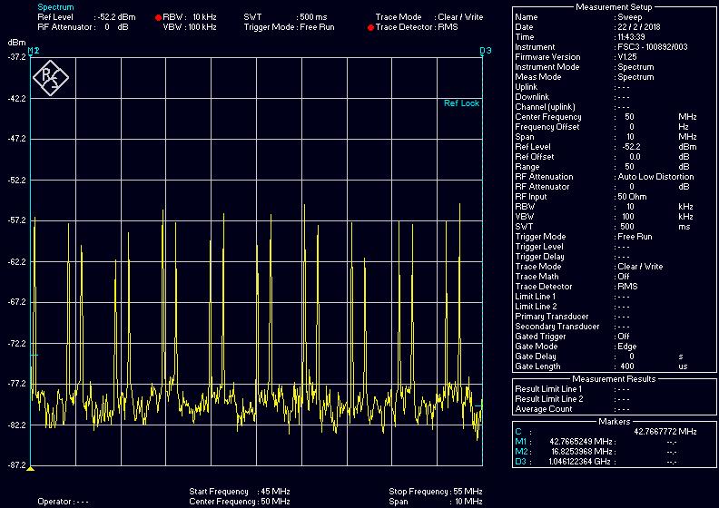This screenshot has height=508, width=719.
Task: Select the D3 delta marker on the graph
Action: point(485,51)
